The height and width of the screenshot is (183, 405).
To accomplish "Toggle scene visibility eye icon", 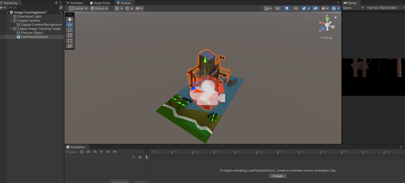I will click(316, 8).
